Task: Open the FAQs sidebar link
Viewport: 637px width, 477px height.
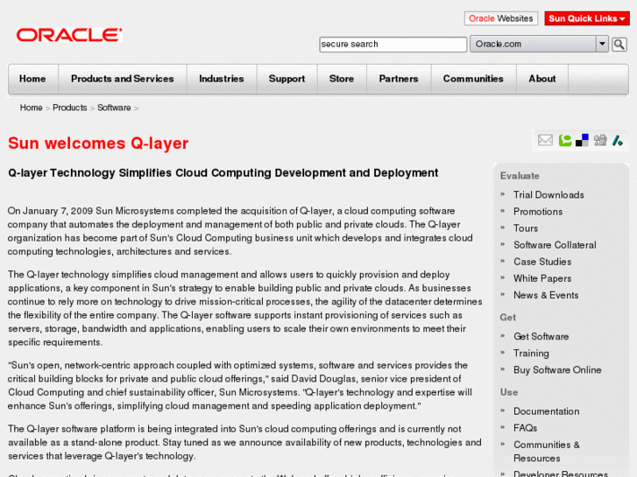Action: pos(525,428)
